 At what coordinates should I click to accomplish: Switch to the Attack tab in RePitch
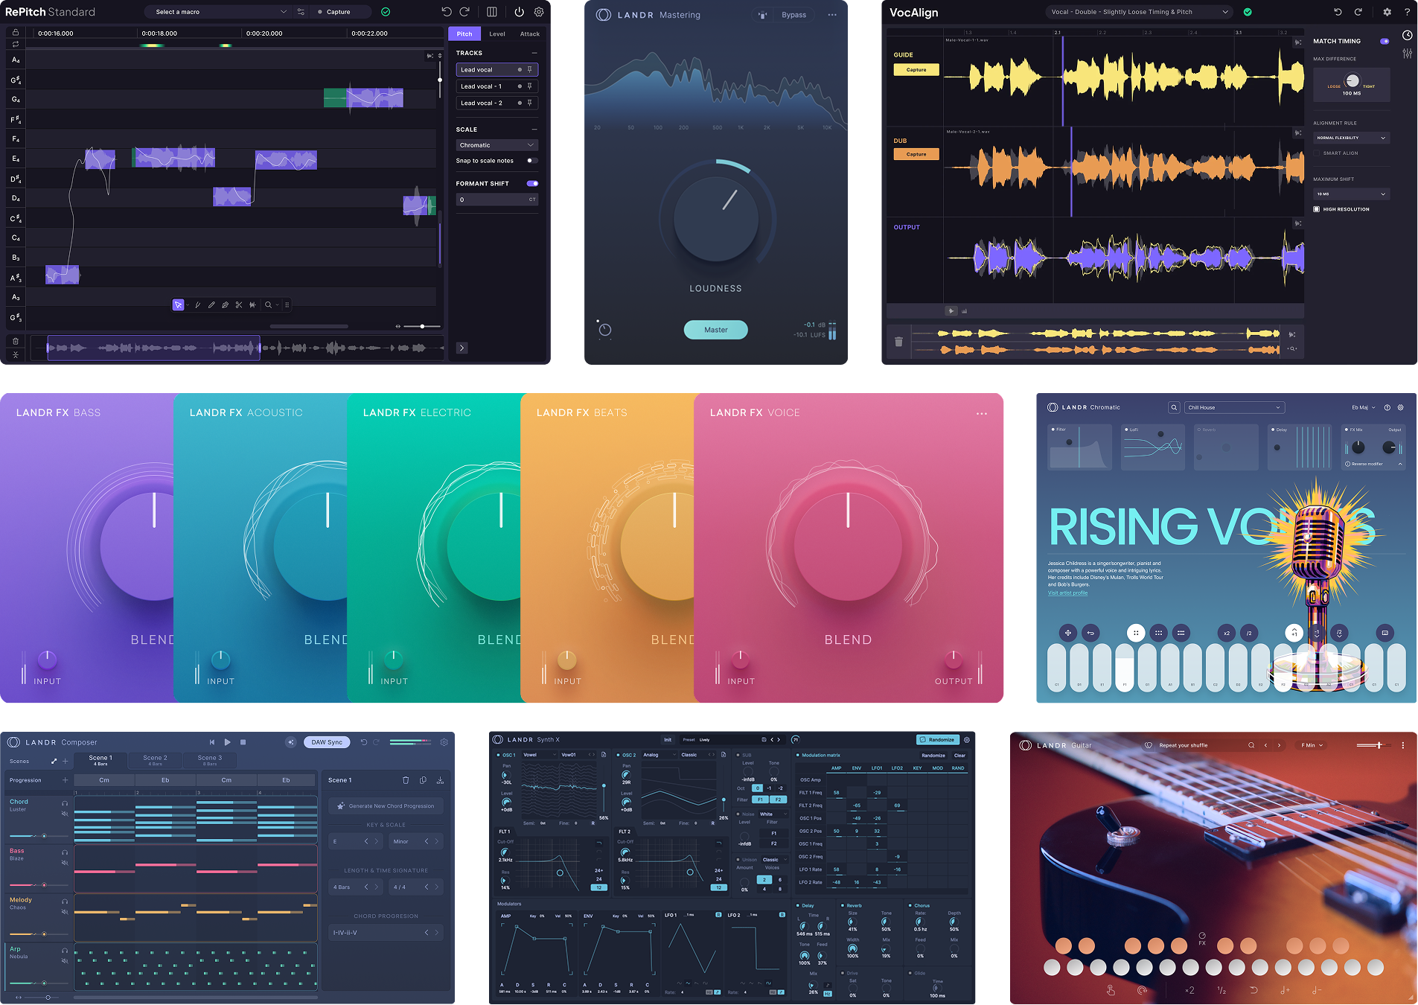(530, 34)
